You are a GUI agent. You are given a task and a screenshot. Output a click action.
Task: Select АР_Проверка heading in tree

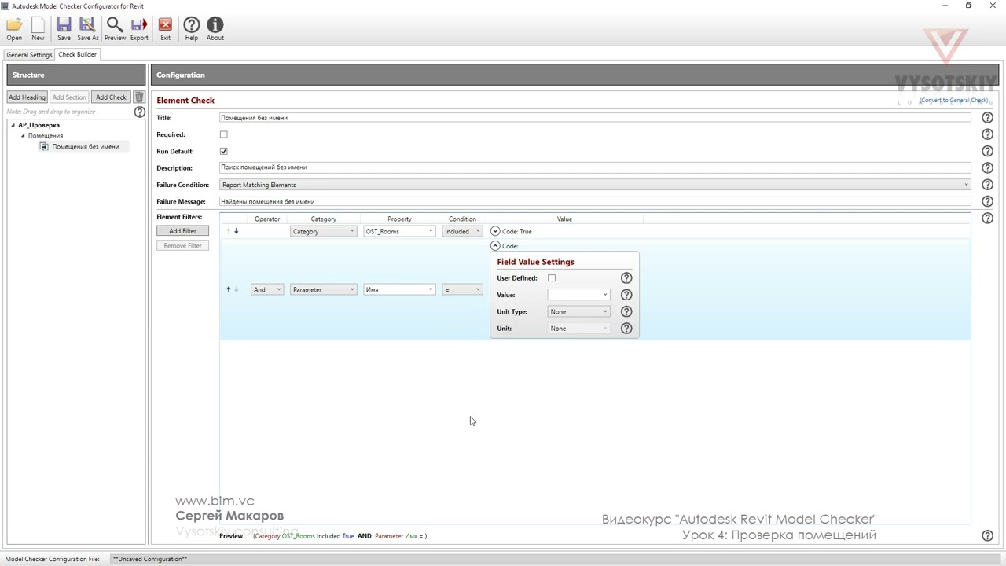coord(39,125)
